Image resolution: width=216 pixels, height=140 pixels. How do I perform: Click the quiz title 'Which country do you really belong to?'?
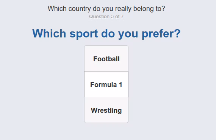coord(106,9)
